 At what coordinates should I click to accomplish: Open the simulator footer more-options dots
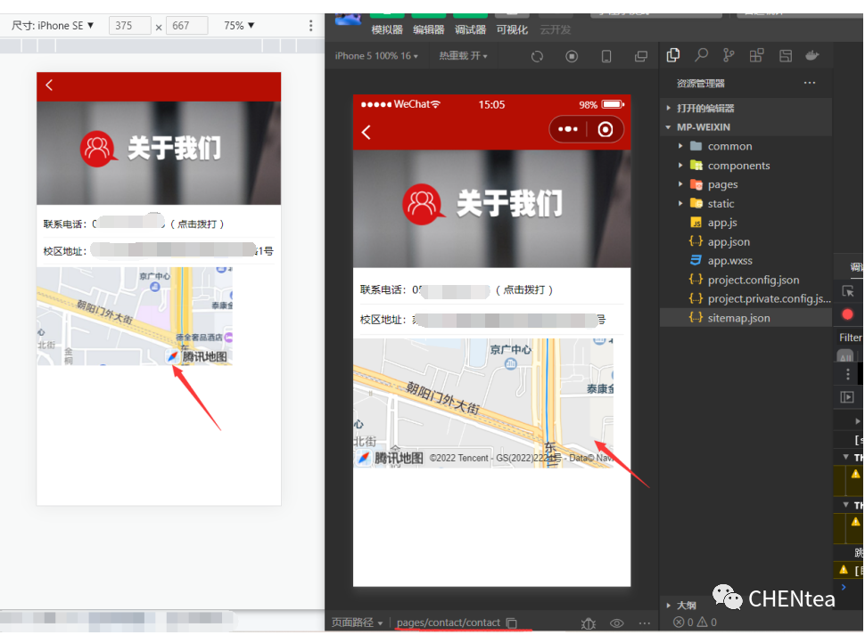[x=645, y=623]
